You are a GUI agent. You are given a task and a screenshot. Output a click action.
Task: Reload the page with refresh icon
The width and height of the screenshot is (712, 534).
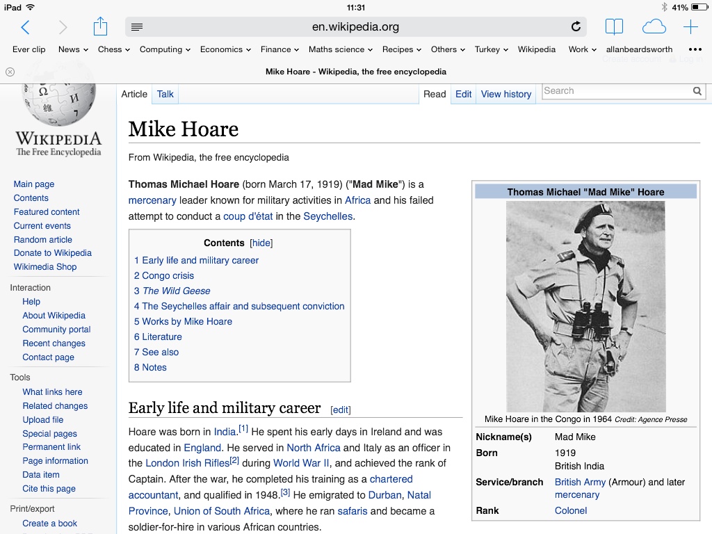click(576, 27)
